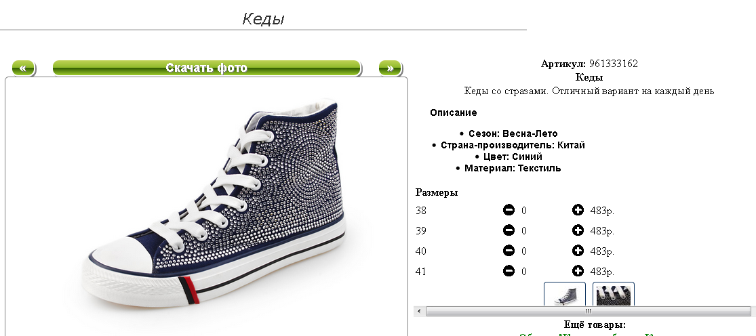The height and width of the screenshot is (336, 756).
Task: Decrease quantity for size 41
Action: (509, 271)
